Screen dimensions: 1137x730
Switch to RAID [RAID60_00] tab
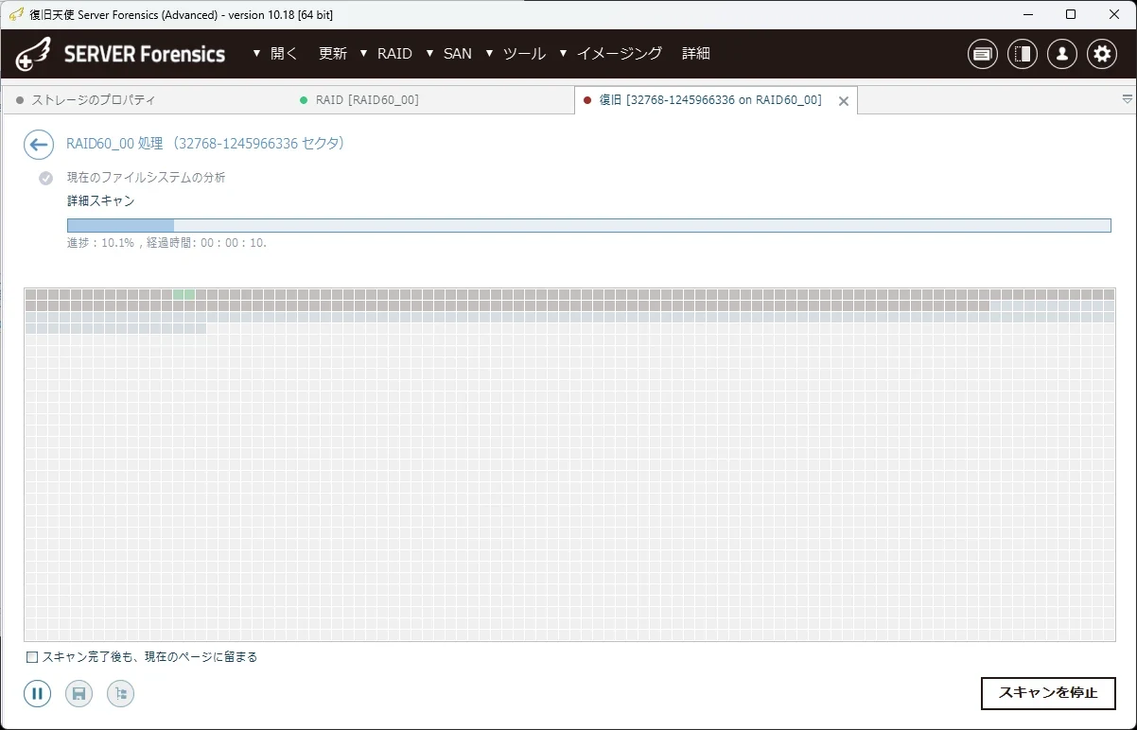click(367, 100)
